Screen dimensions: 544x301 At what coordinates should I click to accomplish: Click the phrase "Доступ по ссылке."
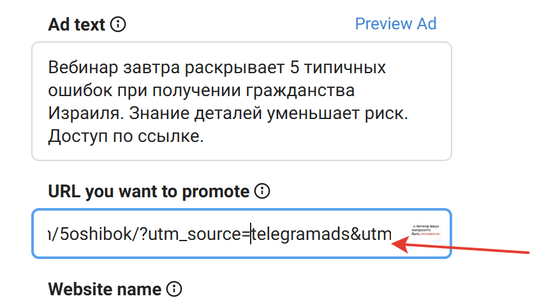125,136
